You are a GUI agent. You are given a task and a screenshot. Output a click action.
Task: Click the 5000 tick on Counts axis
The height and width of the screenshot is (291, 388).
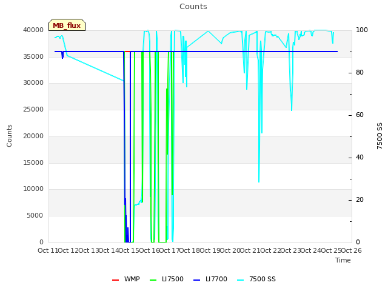(35, 216)
